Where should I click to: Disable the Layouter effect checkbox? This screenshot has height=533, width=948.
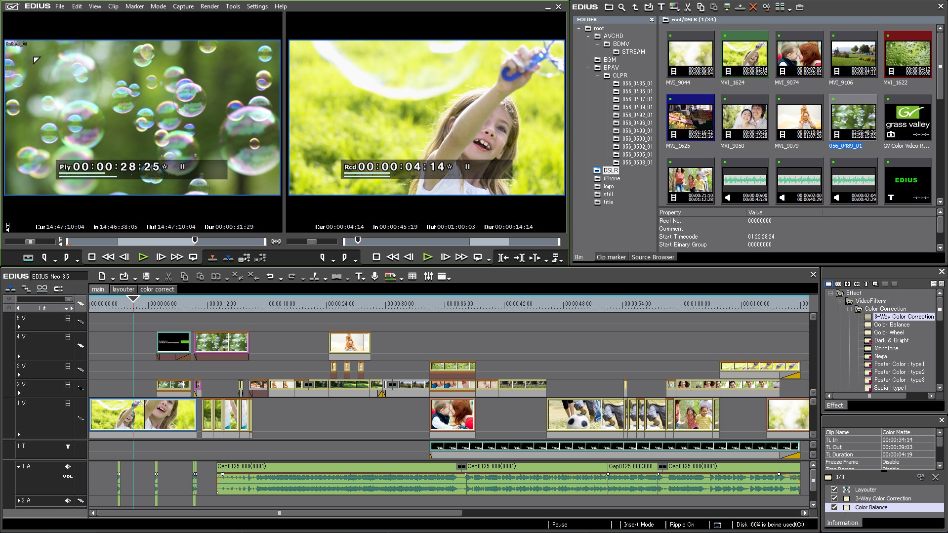(834, 490)
